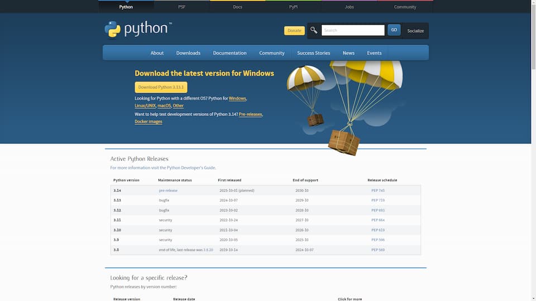Click the GO search button
This screenshot has height=301, width=536.
[x=394, y=30]
